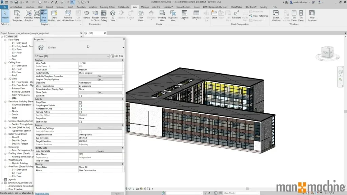Image resolution: width=347 pixels, height=195 pixels.
Task: Collapse the Graphics properties section
Action: click(123, 60)
